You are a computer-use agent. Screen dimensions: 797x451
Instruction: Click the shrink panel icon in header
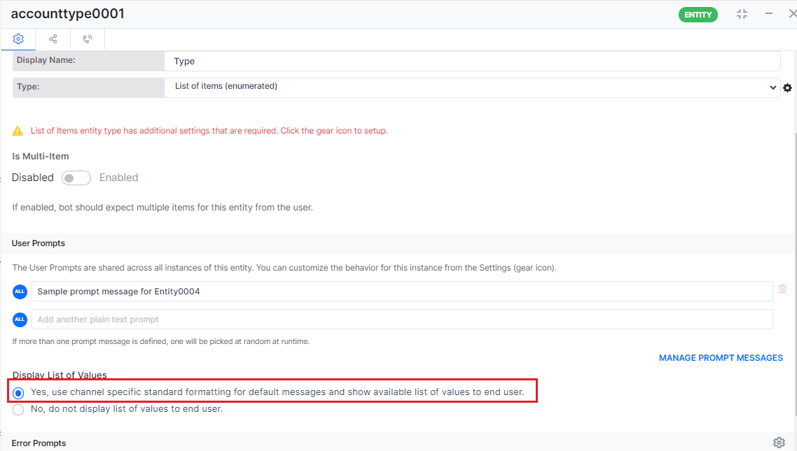pos(742,14)
